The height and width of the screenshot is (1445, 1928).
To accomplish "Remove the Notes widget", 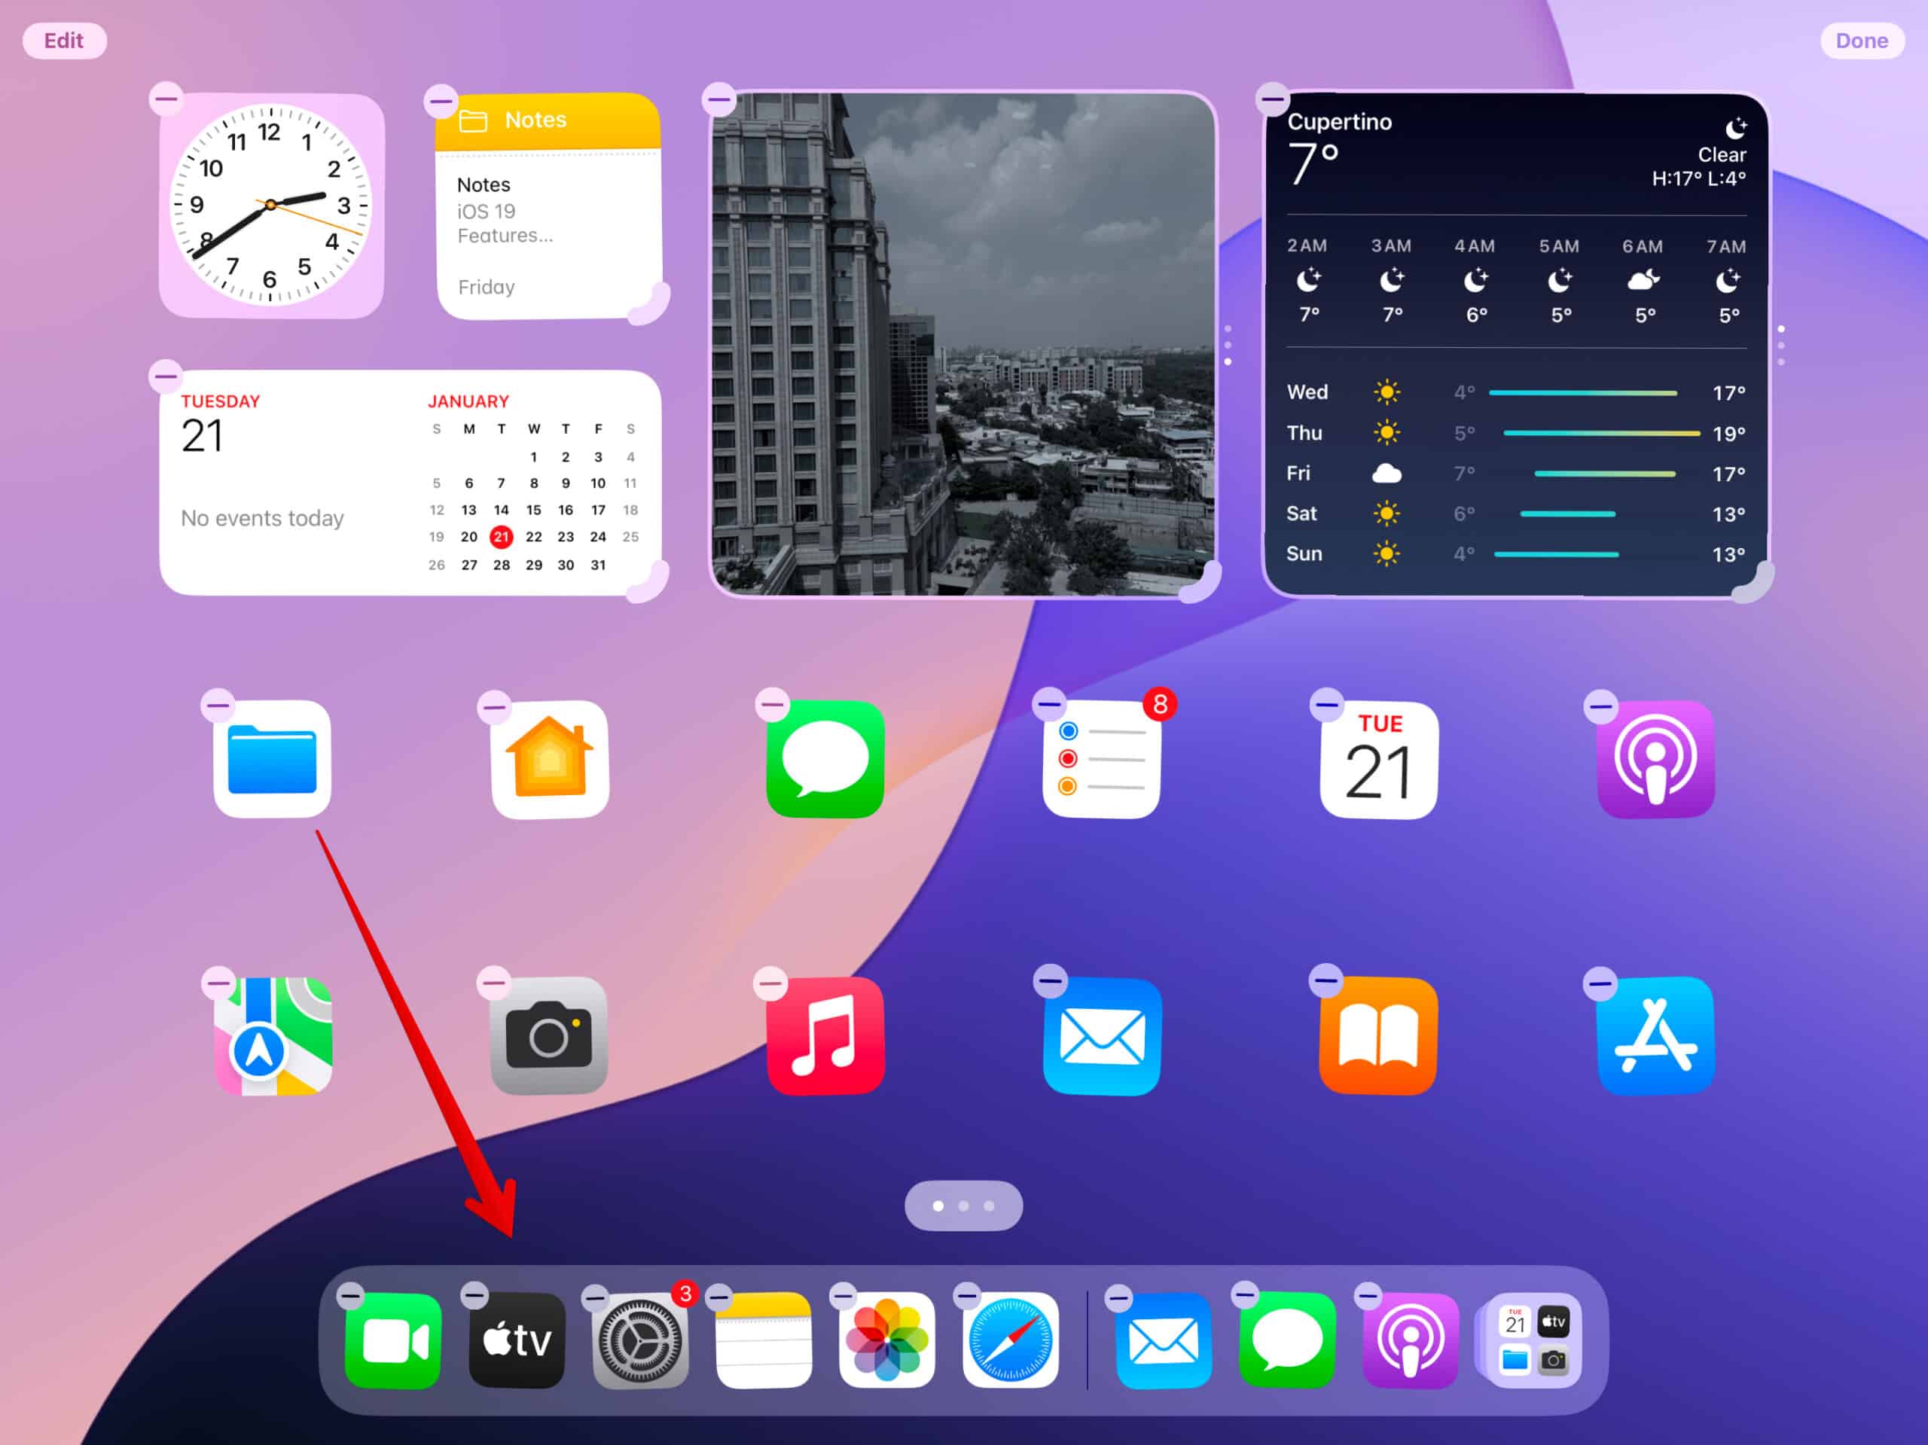I will click(439, 100).
